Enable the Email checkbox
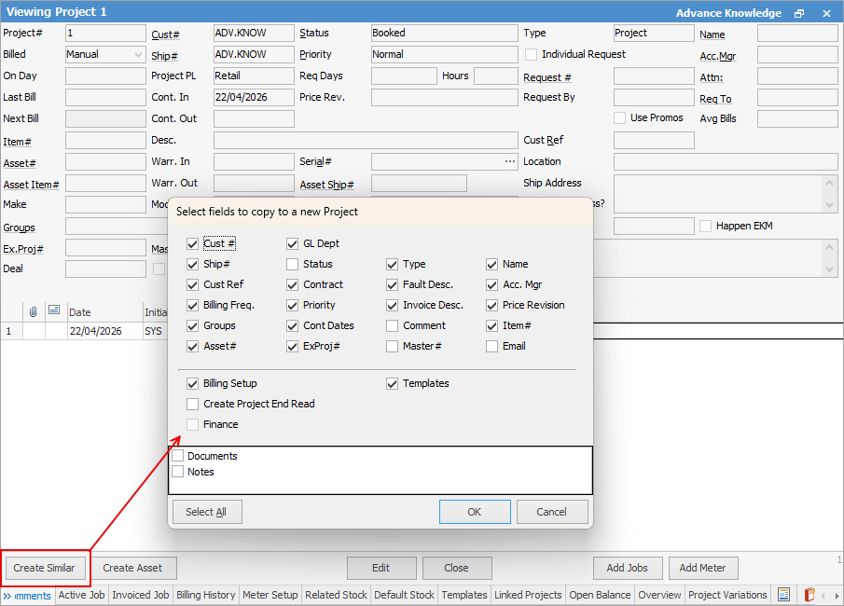Screen dimensions: 844x606 click(492, 346)
